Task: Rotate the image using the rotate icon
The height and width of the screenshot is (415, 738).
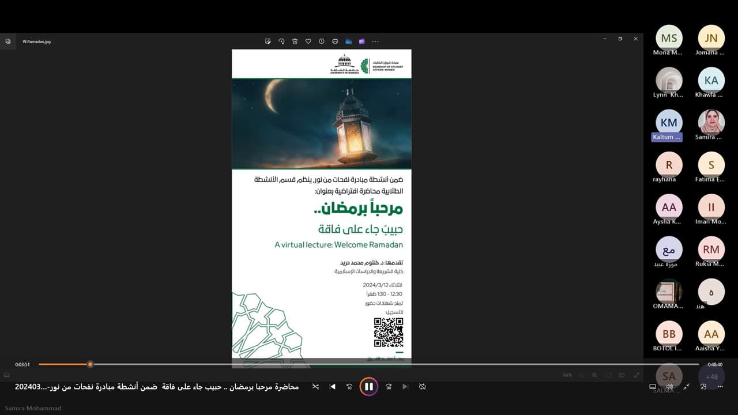Action: coord(281,41)
